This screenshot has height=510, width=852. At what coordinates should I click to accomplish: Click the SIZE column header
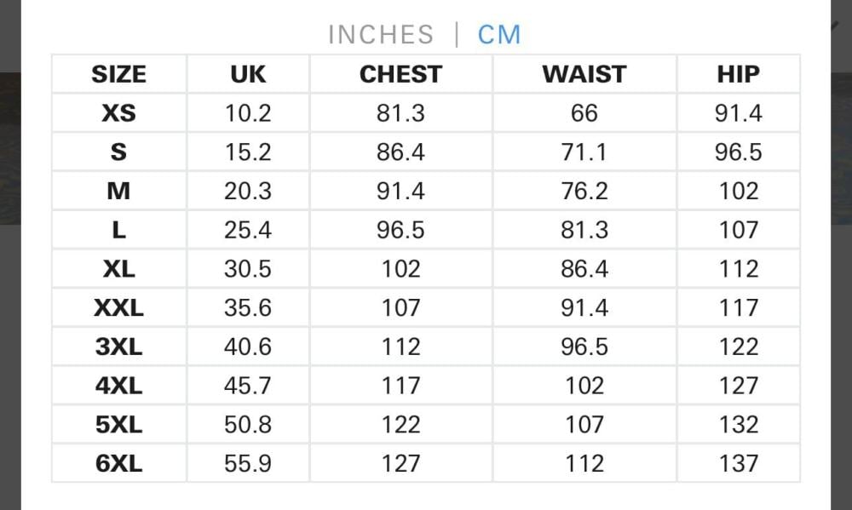[118, 74]
